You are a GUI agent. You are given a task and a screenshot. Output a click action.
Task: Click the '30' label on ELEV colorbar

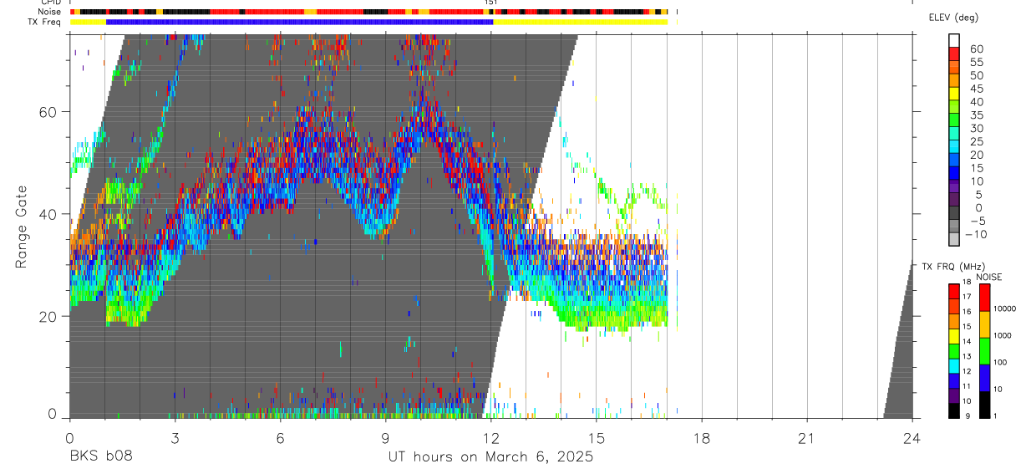pos(976,129)
